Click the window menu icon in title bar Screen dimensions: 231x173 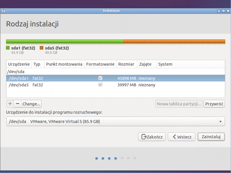point(3,11)
